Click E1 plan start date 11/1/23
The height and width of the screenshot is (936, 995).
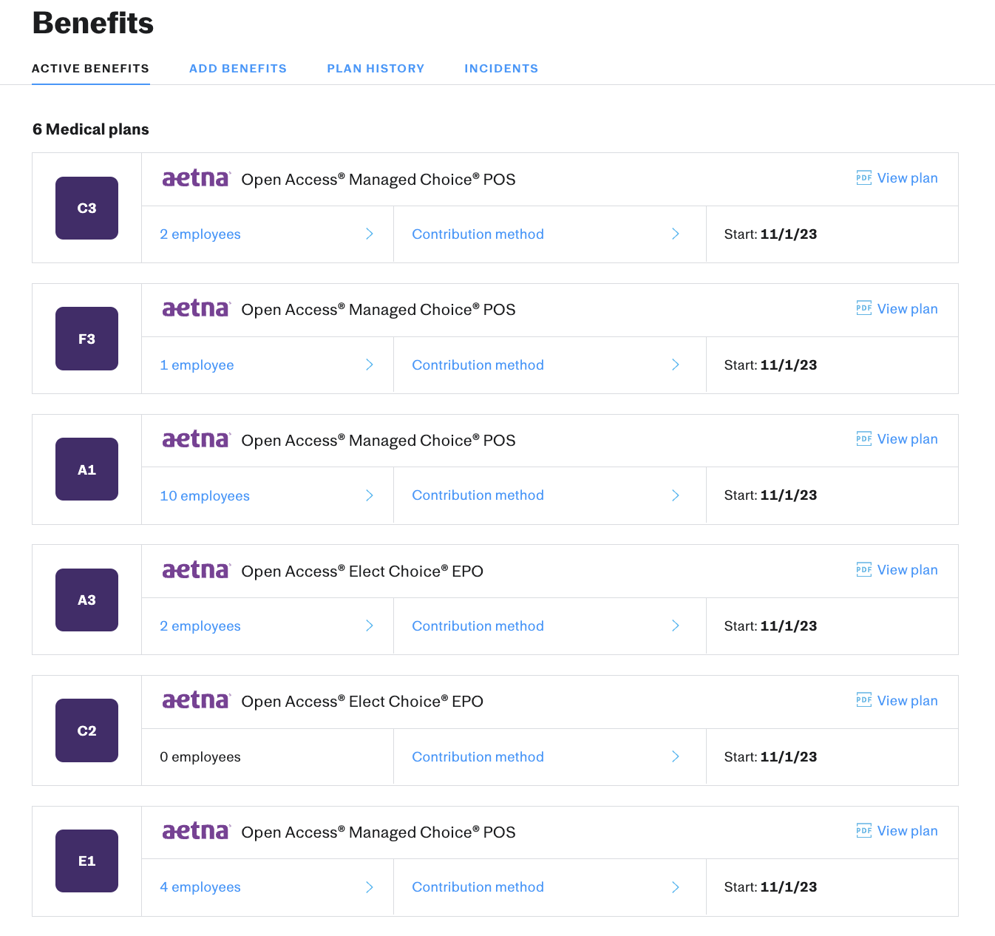[x=789, y=887]
